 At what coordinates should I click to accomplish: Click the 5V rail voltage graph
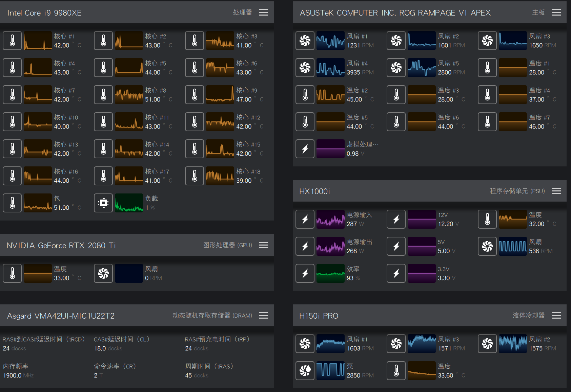422,246
